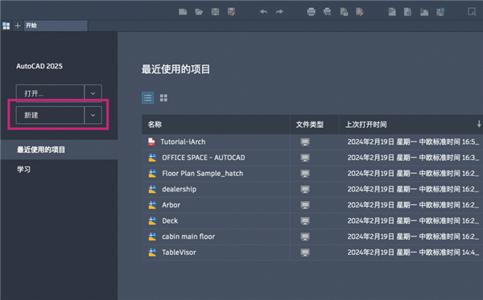Click the Page setup copy icon
The width and height of the screenshot is (483, 300).
tap(344, 12)
